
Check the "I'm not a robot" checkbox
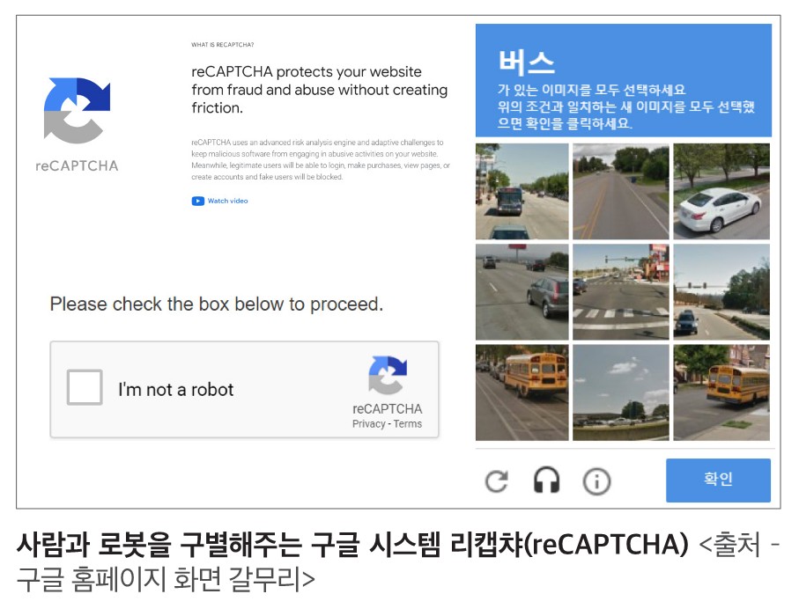point(85,387)
